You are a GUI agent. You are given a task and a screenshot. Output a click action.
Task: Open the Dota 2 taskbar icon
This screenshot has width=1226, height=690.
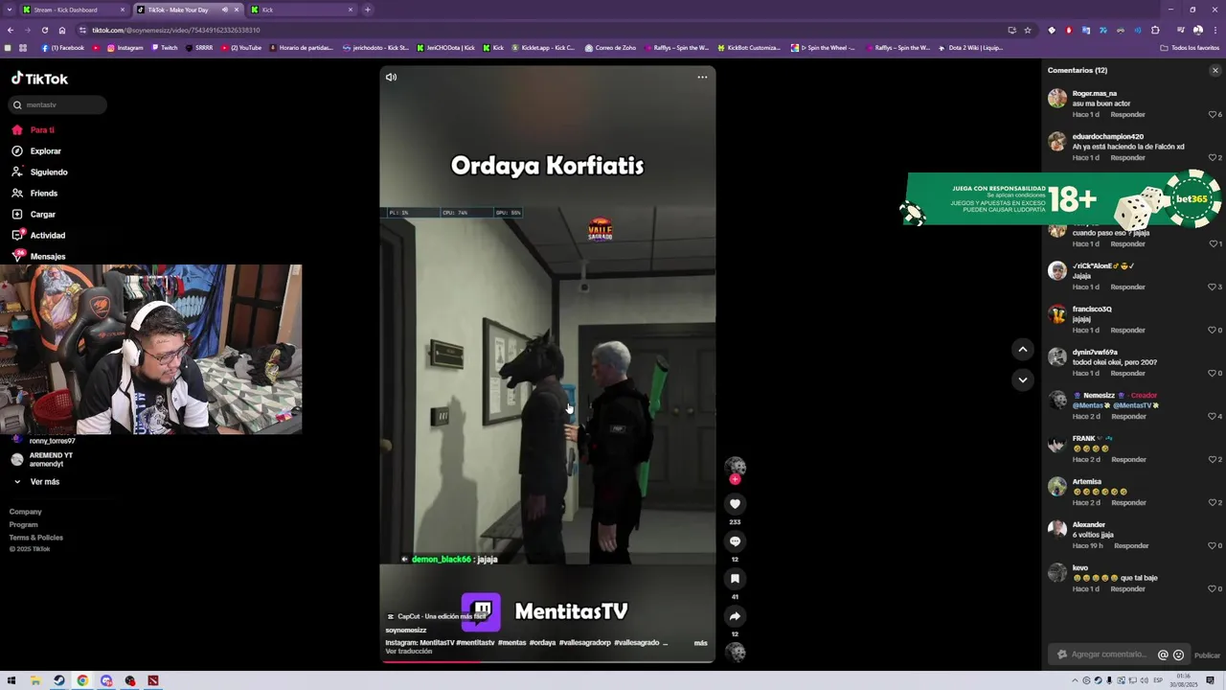[153, 680]
